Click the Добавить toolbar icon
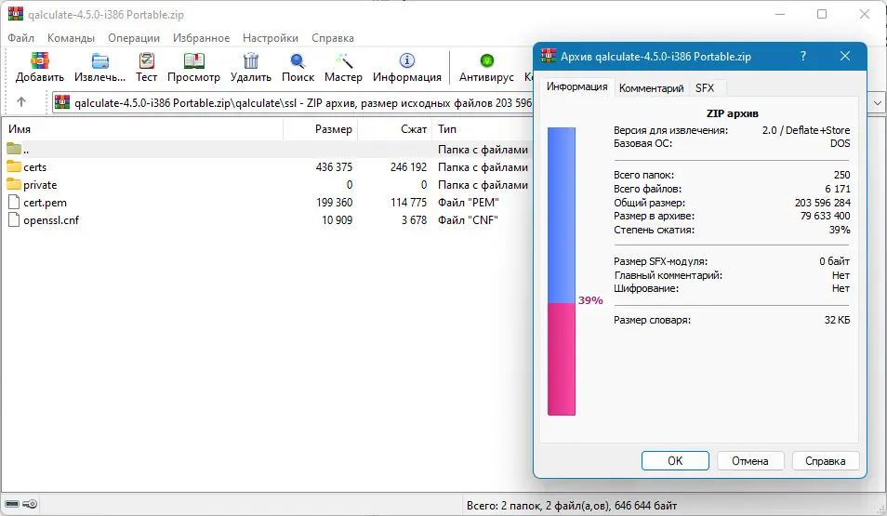 [40, 60]
